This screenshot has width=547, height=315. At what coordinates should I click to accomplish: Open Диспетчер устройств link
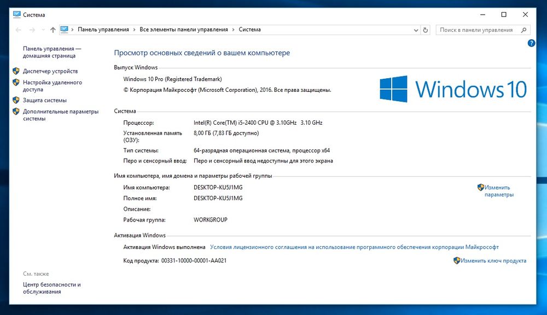[50, 71]
